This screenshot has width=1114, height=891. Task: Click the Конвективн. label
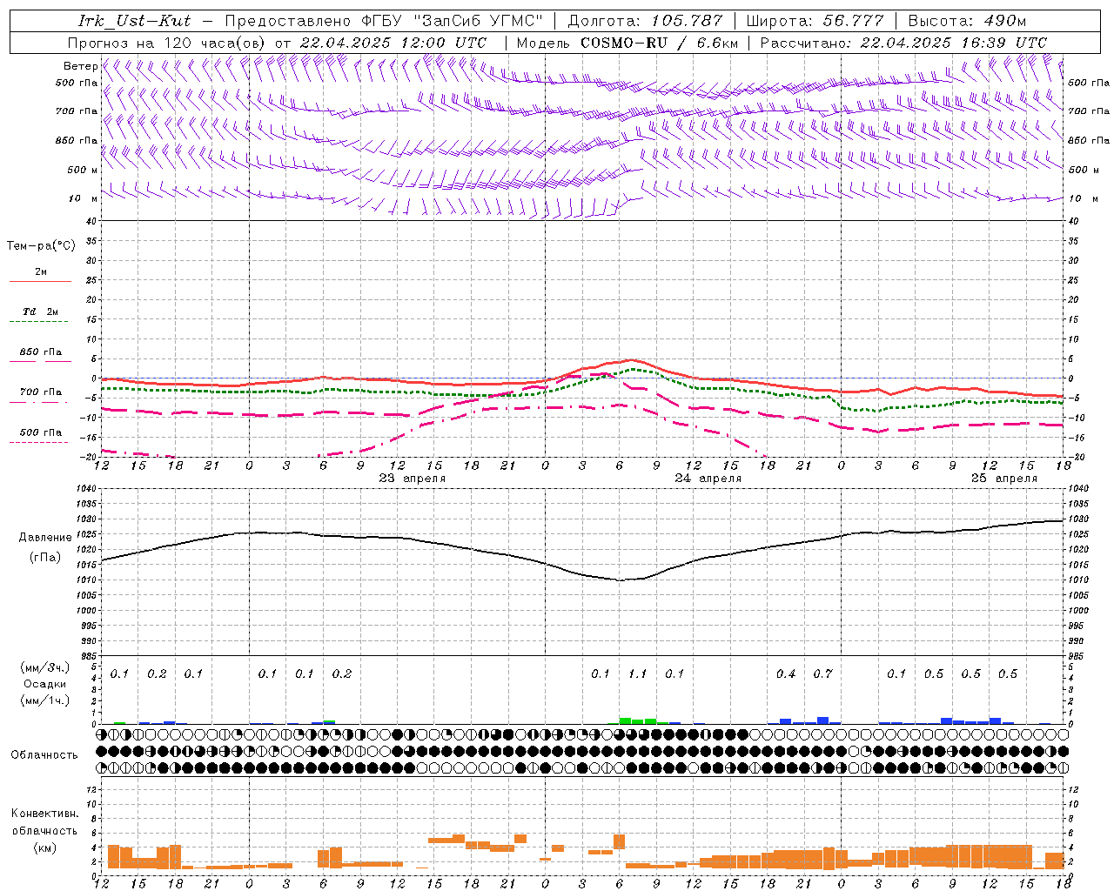click(x=44, y=814)
